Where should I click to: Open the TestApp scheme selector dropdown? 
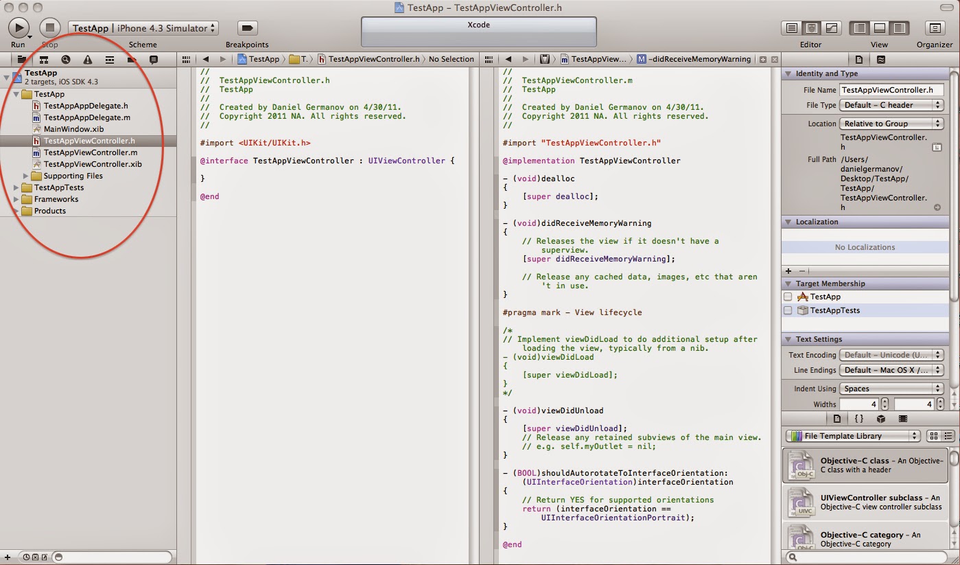click(143, 28)
